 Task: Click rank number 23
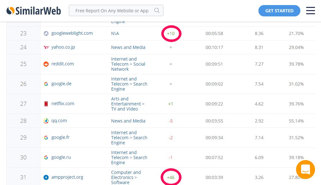pos(23,33)
